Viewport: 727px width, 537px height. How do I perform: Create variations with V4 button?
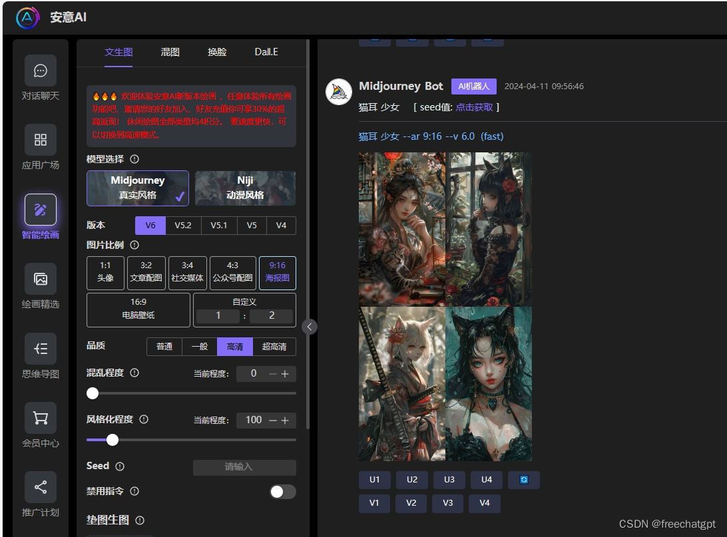tap(485, 503)
